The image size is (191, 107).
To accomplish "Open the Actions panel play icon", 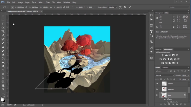I will [x=151, y=19].
